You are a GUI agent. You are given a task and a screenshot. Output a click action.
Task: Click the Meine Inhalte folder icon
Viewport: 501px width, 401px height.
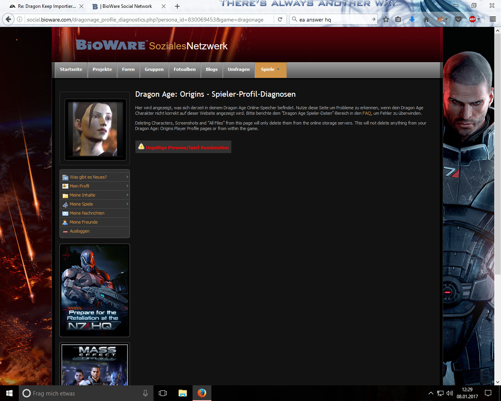point(65,195)
